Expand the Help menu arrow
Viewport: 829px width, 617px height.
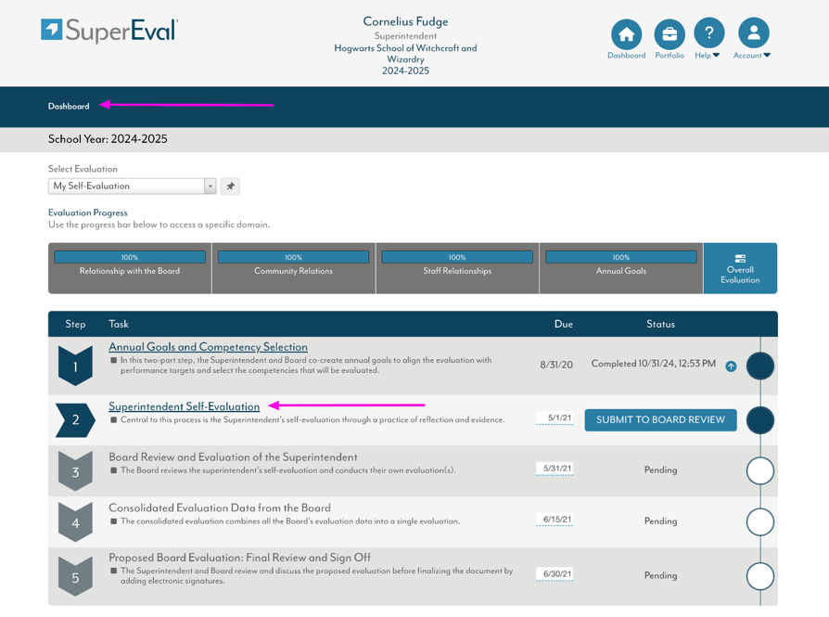717,55
